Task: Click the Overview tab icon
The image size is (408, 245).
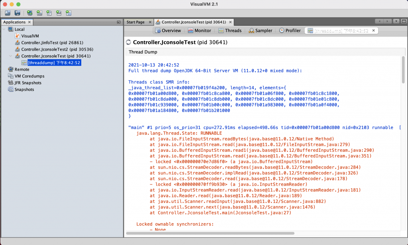Action: (x=158, y=30)
